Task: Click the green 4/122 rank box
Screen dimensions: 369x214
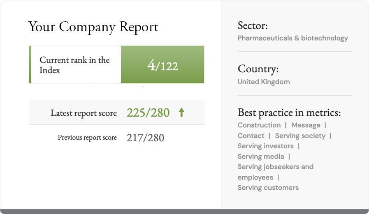Action: [x=162, y=65]
